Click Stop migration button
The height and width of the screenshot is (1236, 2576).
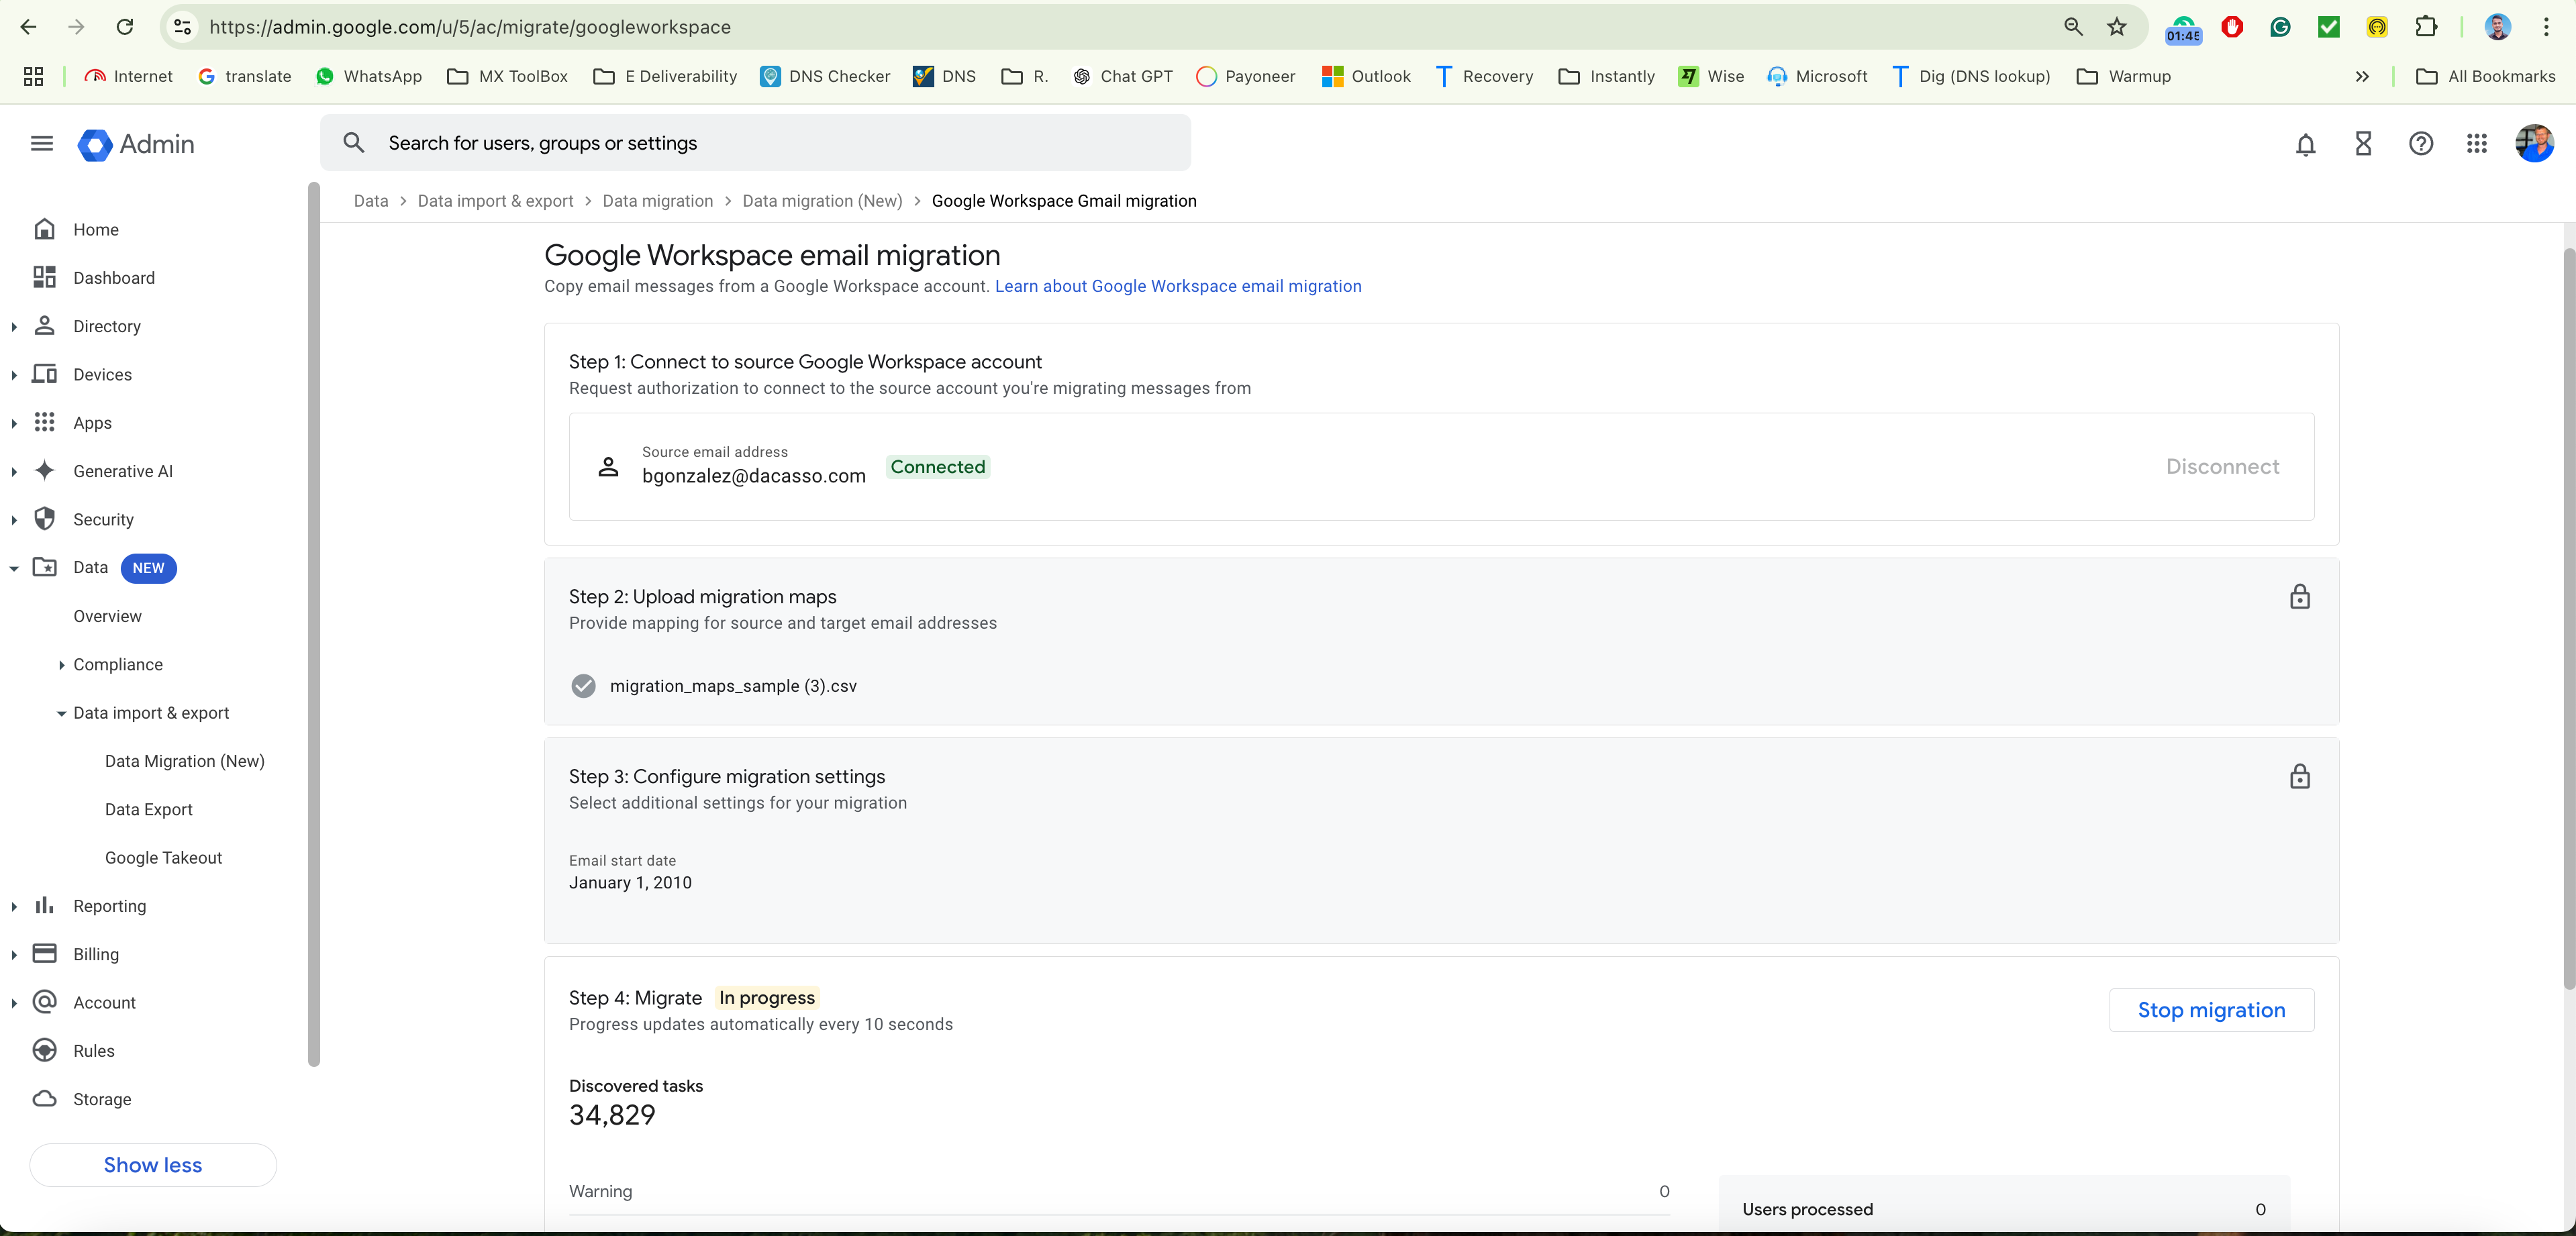click(x=2211, y=1010)
